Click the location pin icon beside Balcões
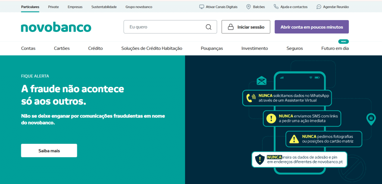 248,7
